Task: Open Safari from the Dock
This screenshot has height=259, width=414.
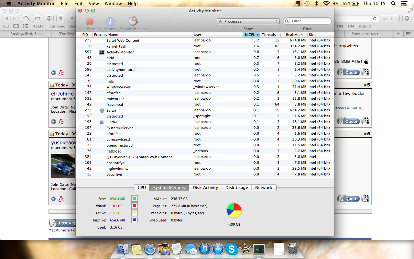Action: point(150,249)
